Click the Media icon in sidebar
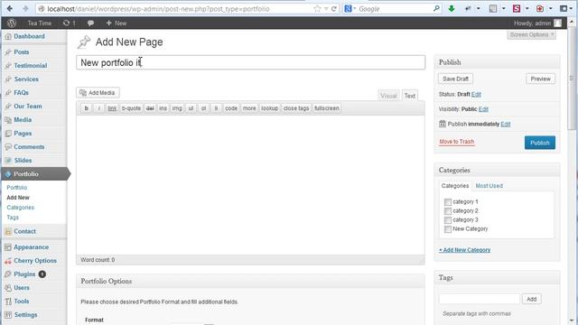Viewport: 578px width, 325px height. [x=8, y=120]
